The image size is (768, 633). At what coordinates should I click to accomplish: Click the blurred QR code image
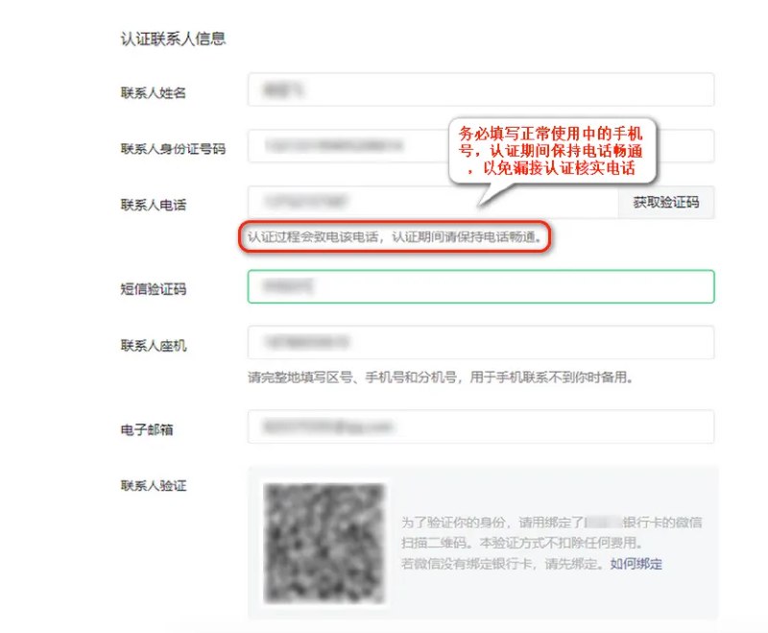[x=324, y=543]
